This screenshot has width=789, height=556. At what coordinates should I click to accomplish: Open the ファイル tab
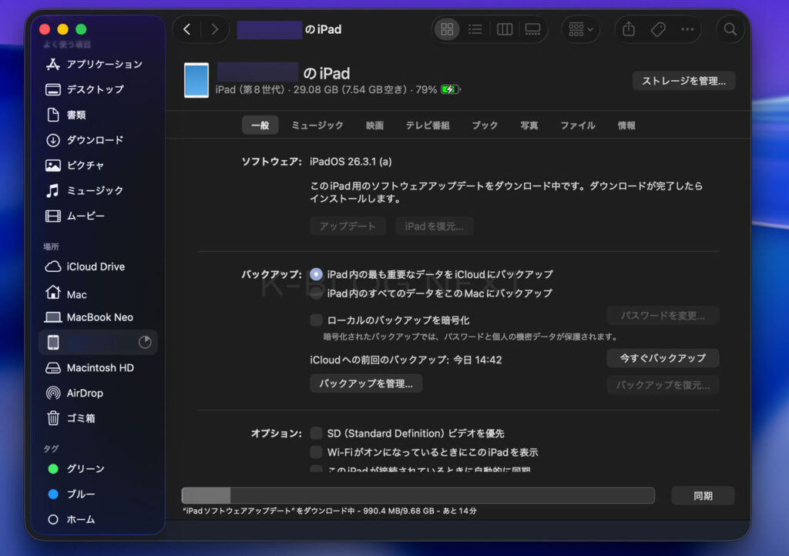[x=577, y=126]
